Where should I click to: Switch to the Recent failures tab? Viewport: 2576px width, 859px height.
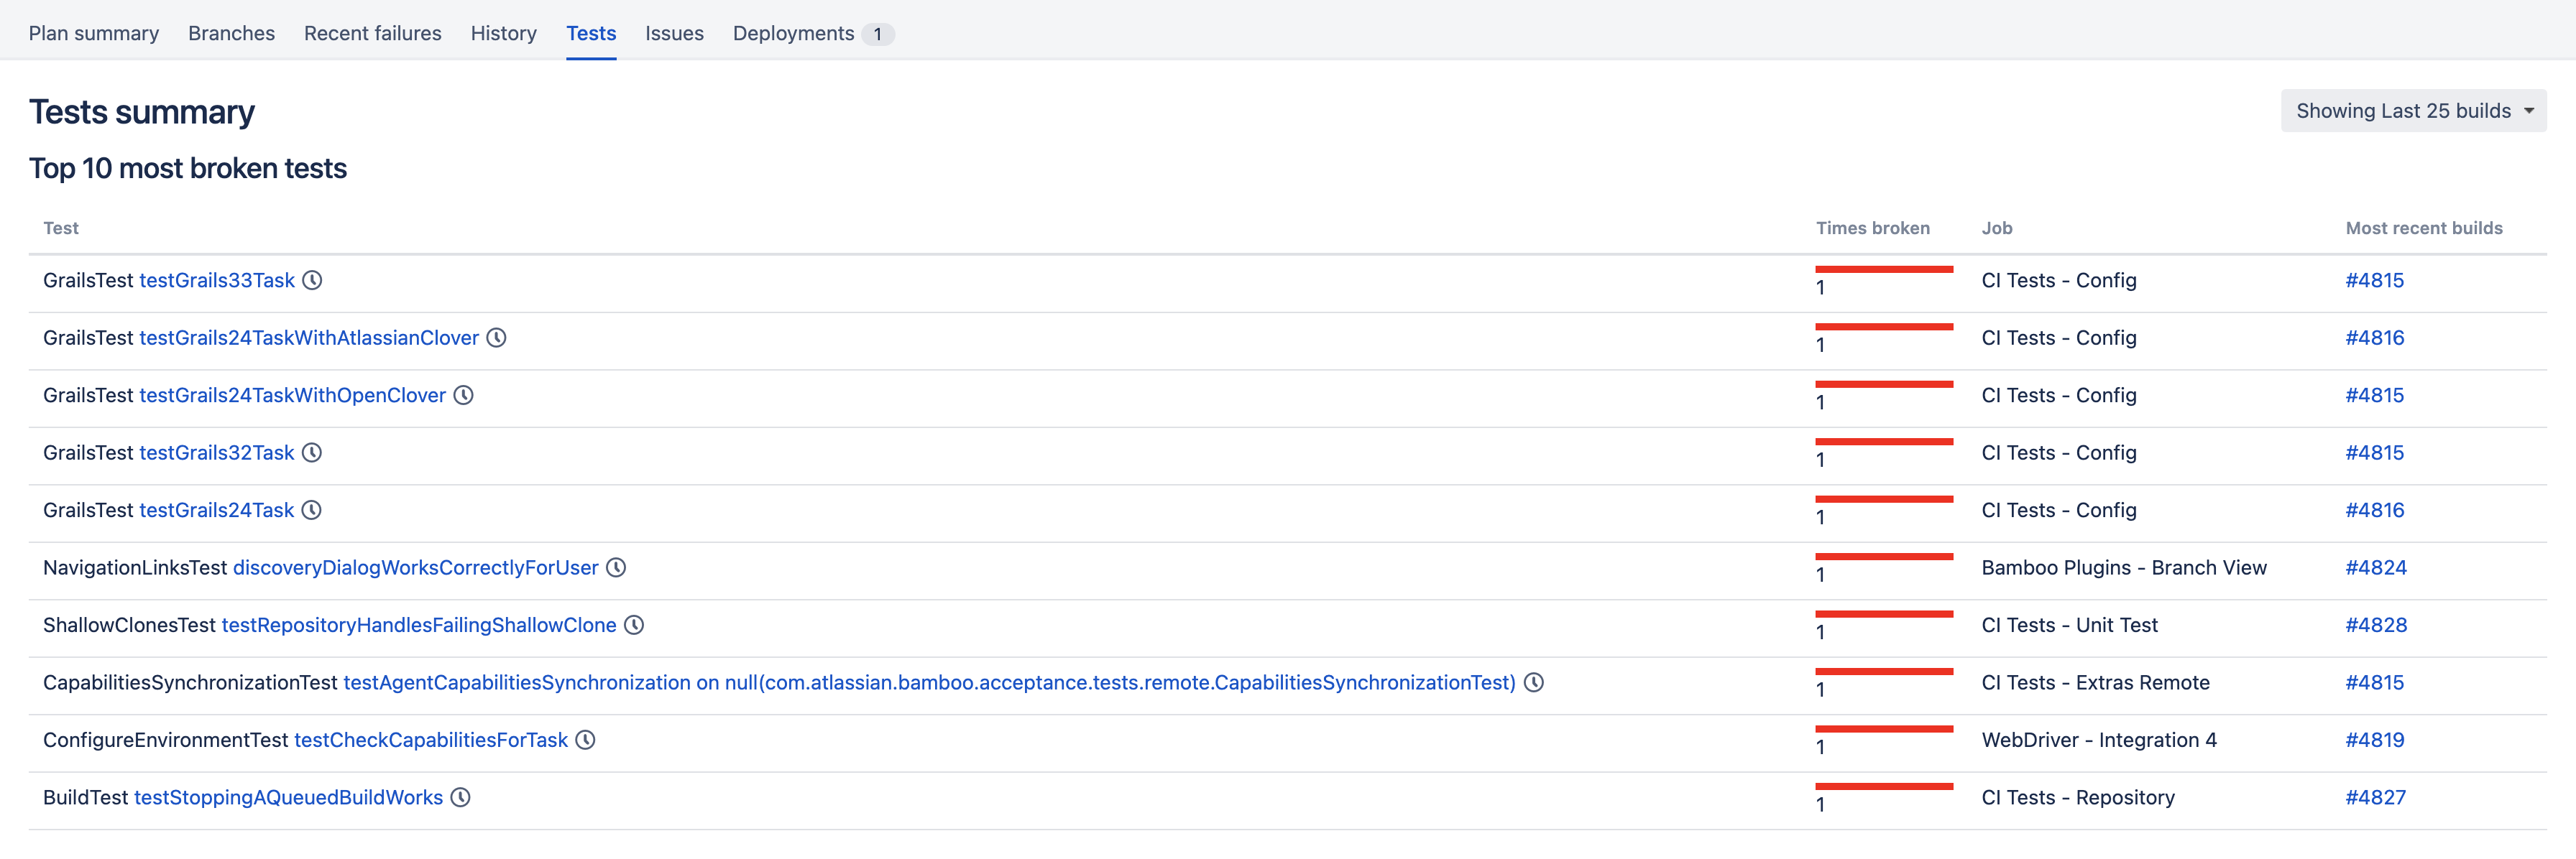point(372,33)
